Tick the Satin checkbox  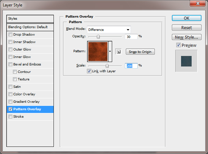(10, 86)
